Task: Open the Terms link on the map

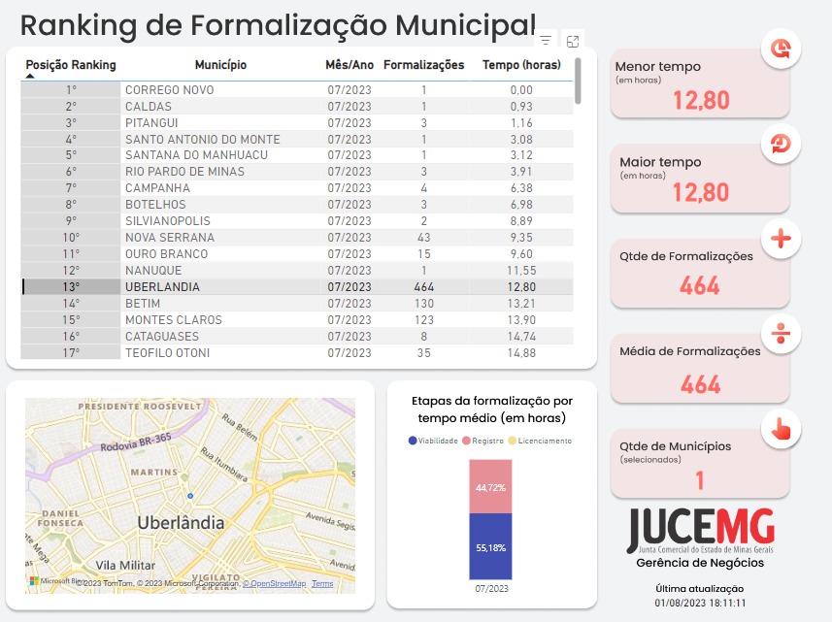Action: pos(322,584)
